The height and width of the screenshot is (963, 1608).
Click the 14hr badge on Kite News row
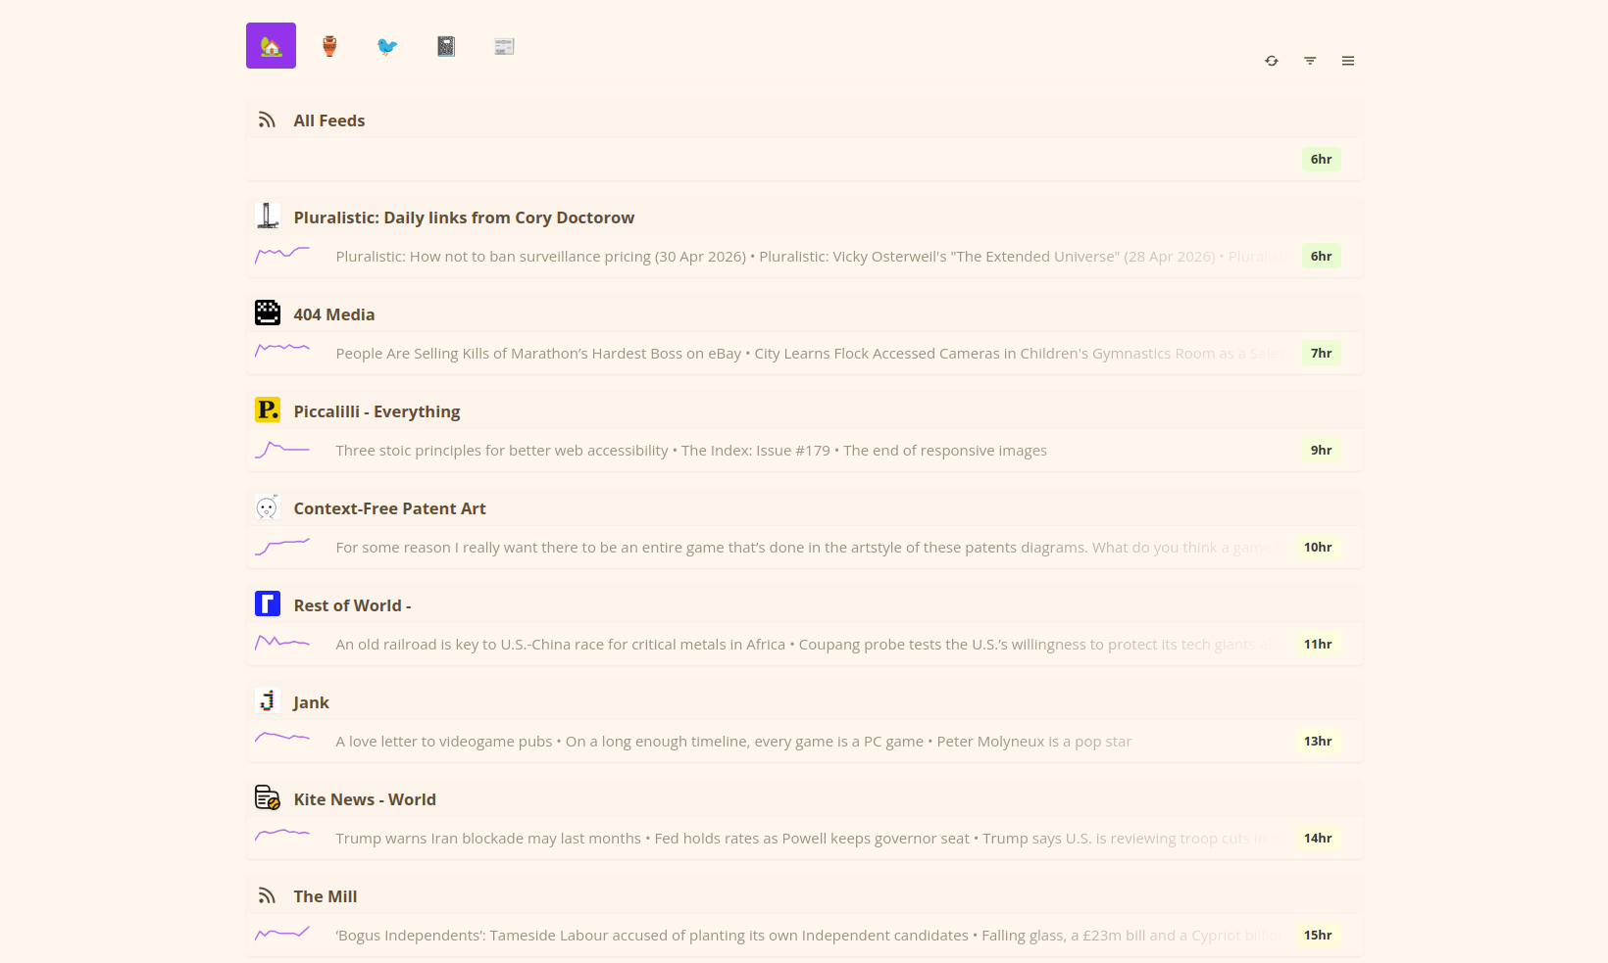1318,838
